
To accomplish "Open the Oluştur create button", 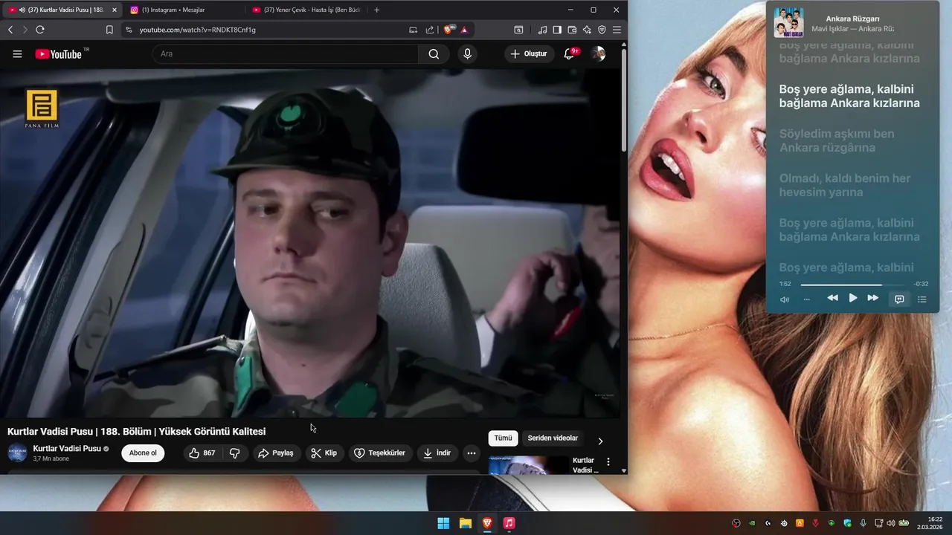I will click(529, 53).
